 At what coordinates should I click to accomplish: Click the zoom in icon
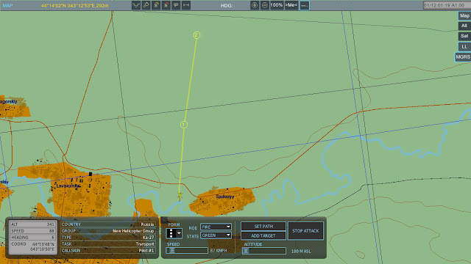coord(255,5)
